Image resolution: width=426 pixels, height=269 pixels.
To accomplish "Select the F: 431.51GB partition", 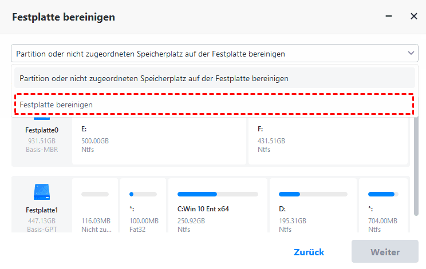I will coord(328,139).
